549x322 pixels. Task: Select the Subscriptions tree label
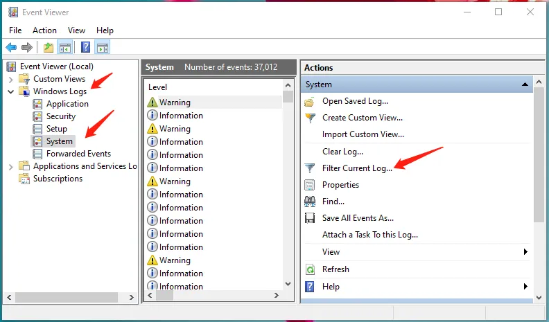(58, 179)
